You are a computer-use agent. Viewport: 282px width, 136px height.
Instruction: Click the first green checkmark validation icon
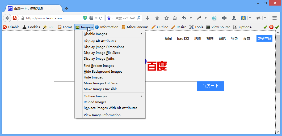click(265, 27)
